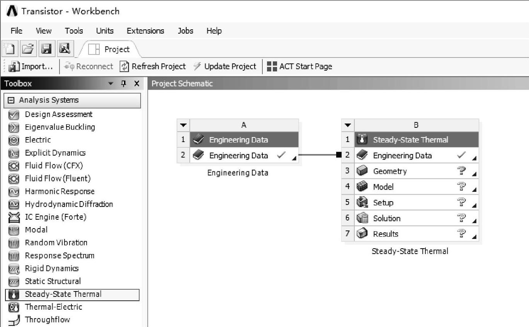The height and width of the screenshot is (327, 529).
Task: Select the Geometry cell text in system B
Action: coord(390,171)
